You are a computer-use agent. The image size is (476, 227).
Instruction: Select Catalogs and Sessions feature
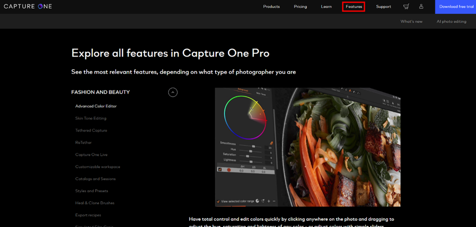click(95, 179)
